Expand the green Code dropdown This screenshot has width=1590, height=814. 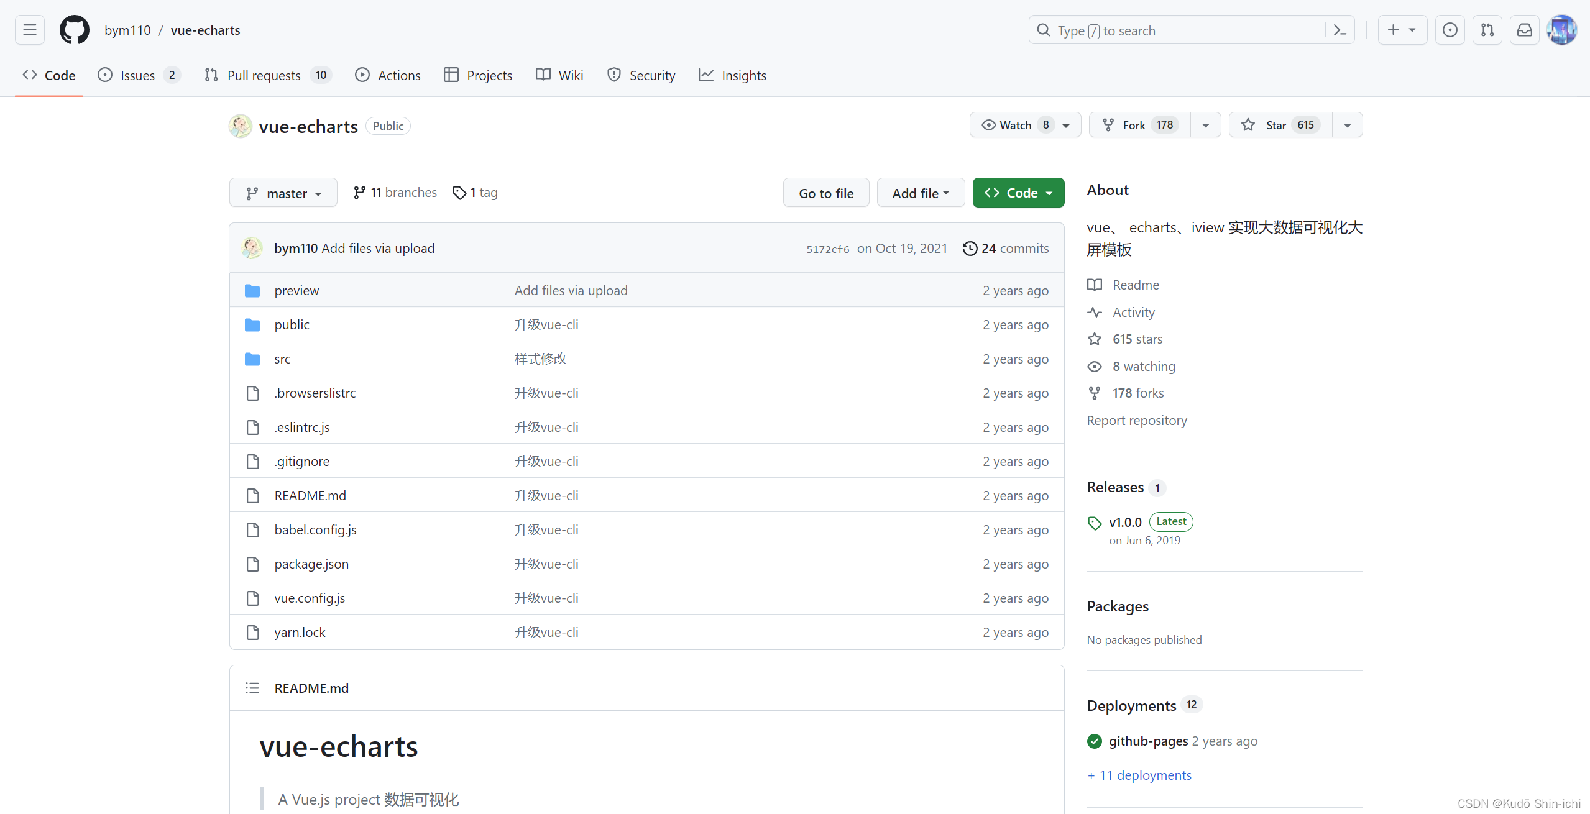[x=1018, y=193]
